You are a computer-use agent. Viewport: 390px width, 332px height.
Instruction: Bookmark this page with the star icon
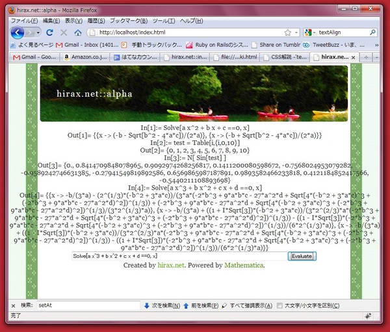[287, 32]
